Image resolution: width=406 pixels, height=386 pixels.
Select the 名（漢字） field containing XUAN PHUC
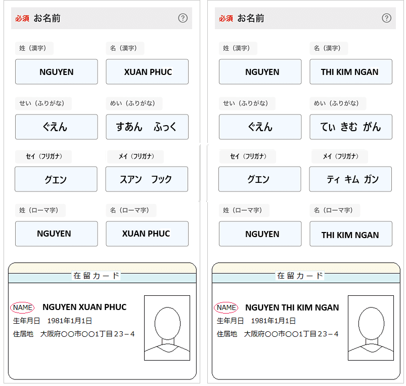147,72
